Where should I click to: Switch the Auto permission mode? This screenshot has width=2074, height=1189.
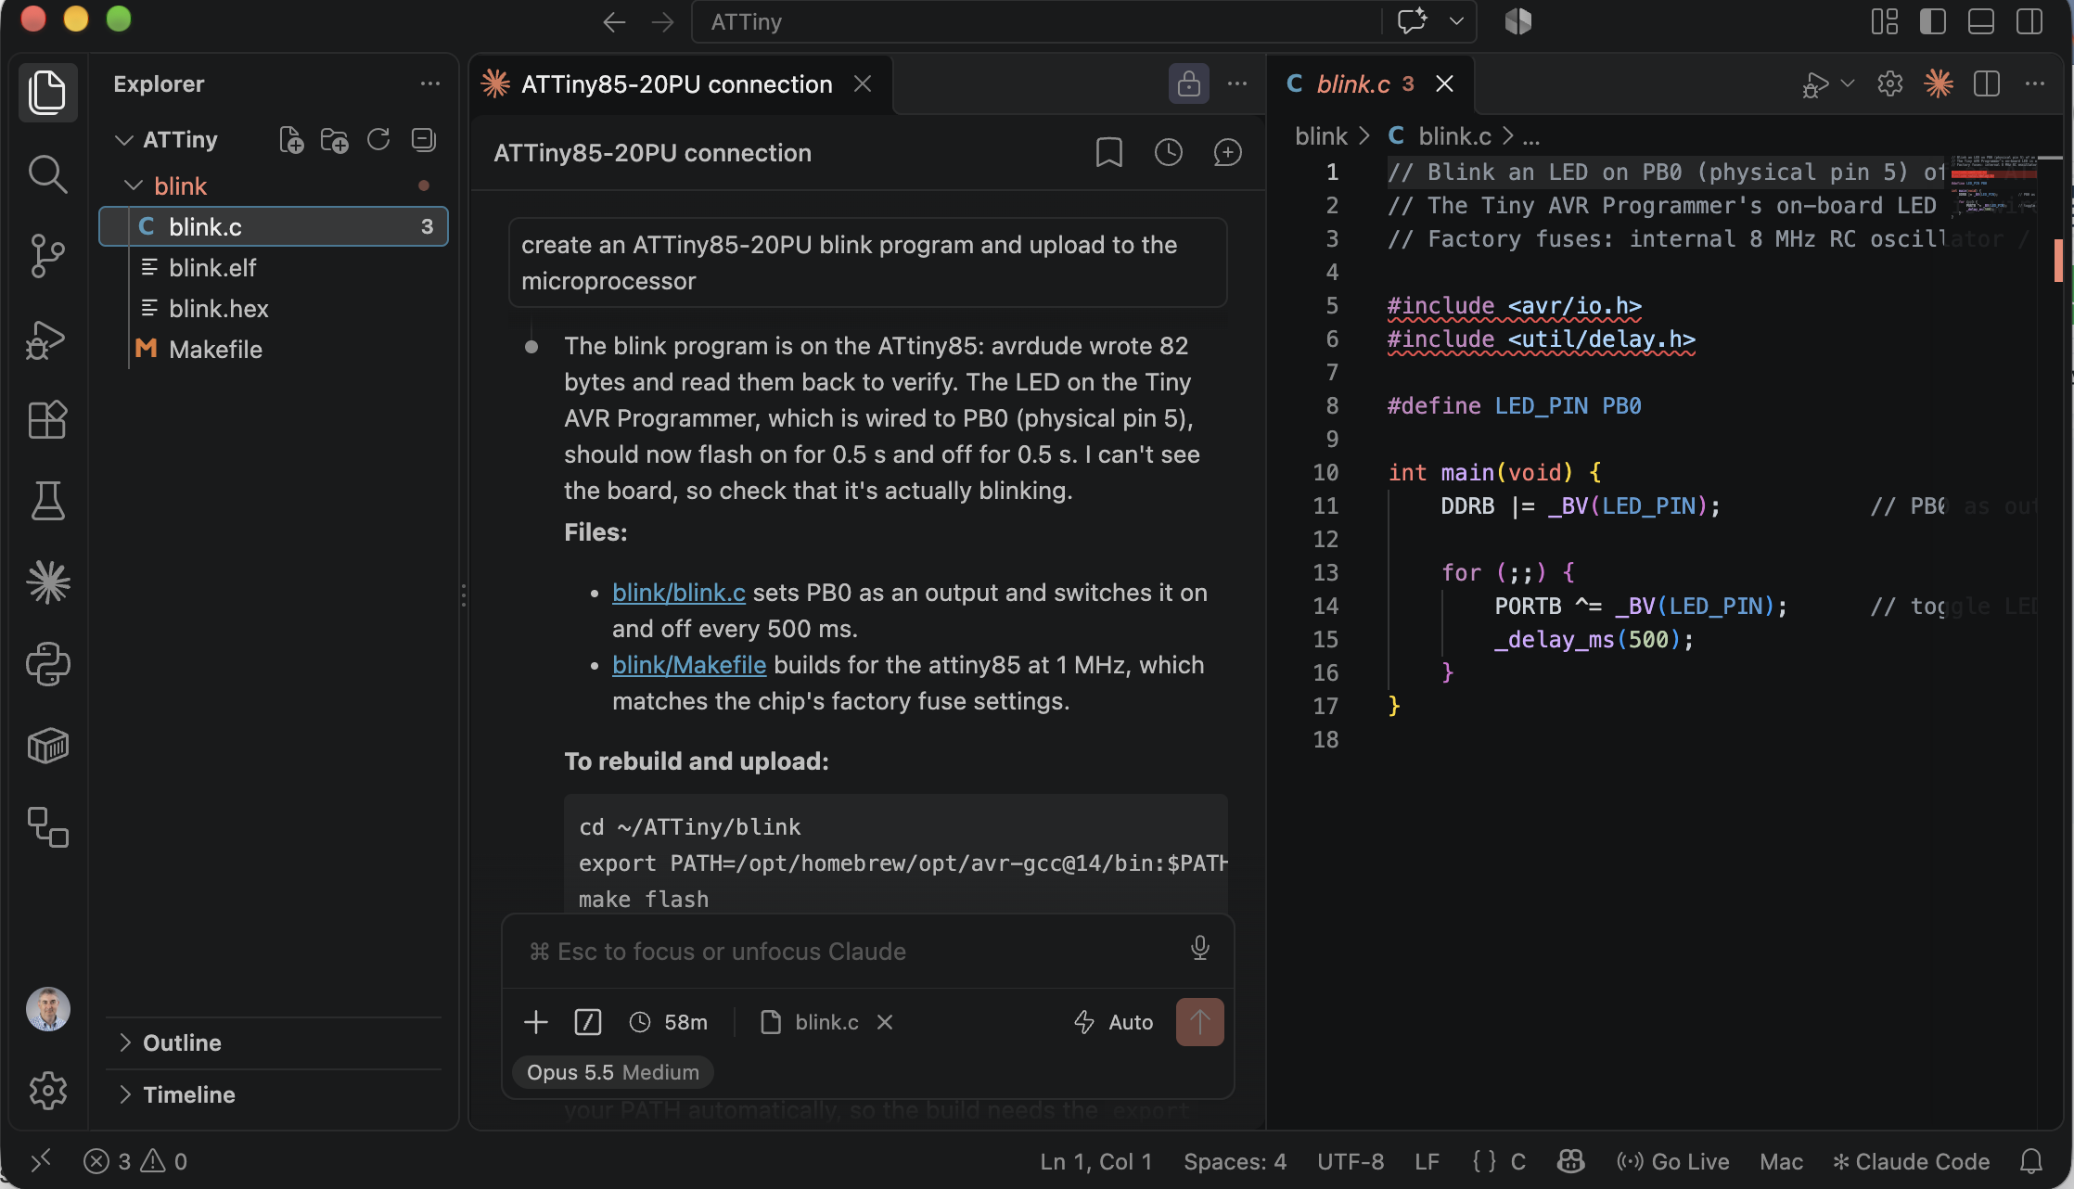[x=1113, y=1022]
